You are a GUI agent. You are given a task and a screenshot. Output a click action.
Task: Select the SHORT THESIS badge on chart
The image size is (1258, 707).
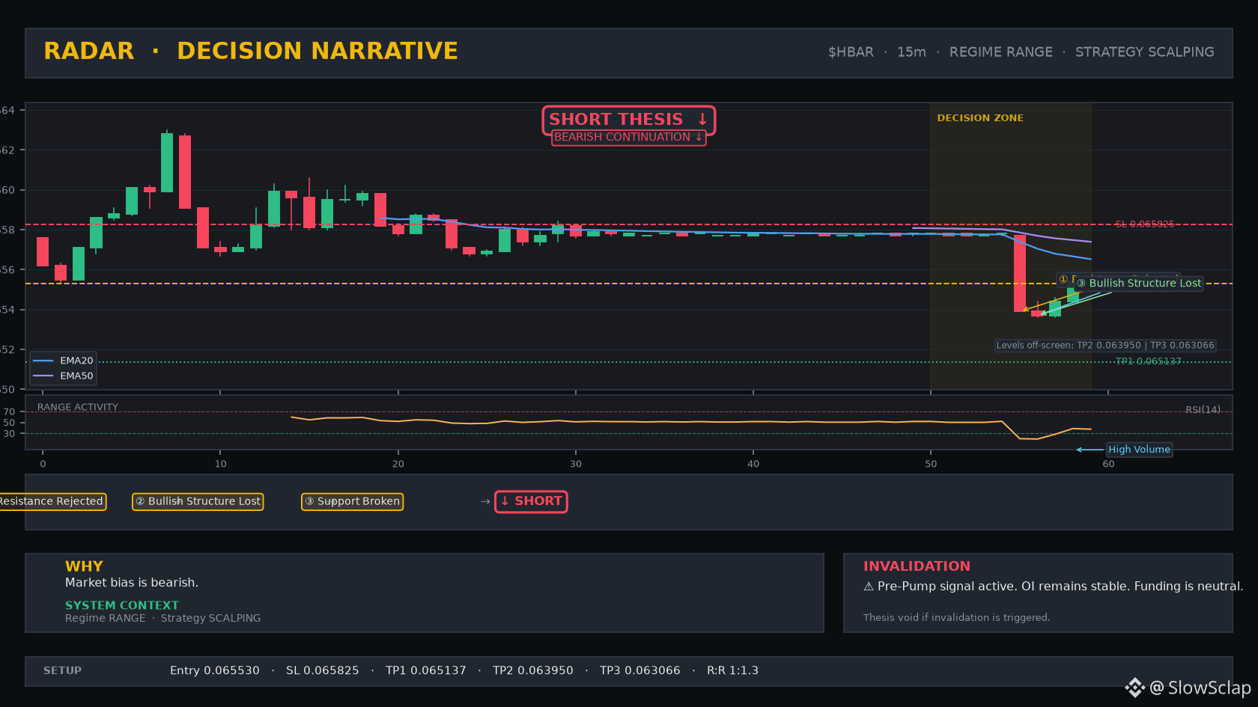(x=628, y=120)
